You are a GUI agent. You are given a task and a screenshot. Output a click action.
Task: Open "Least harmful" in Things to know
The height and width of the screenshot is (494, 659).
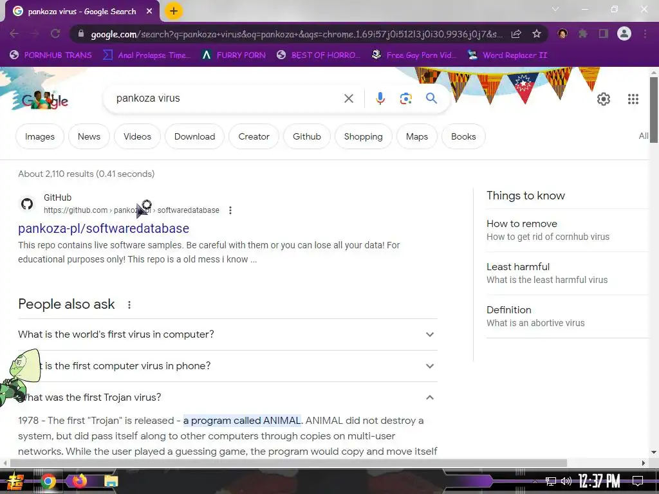(x=568, y=273)
